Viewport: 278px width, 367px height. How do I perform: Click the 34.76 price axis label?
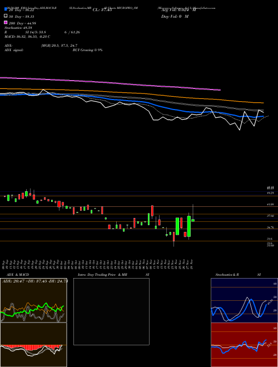point(270,227)
